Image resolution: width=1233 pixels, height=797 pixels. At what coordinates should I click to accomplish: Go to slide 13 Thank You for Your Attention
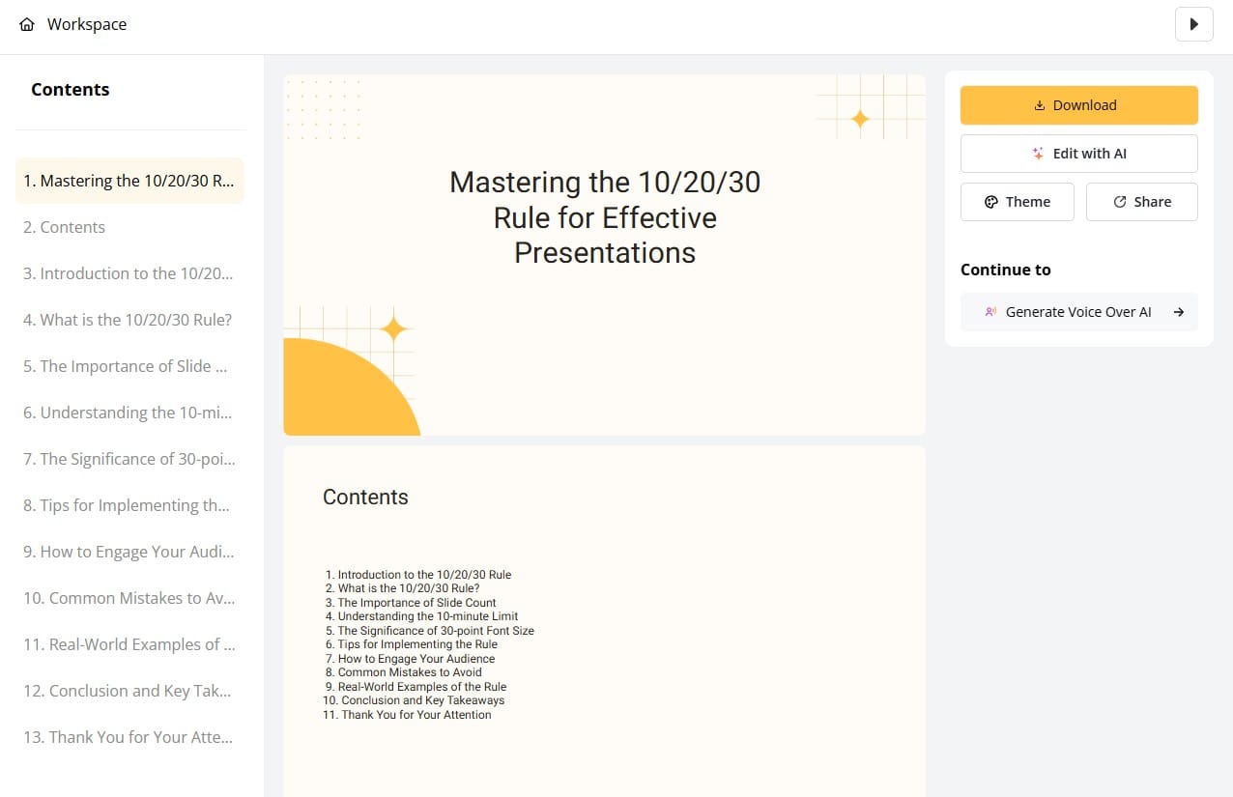129,737
